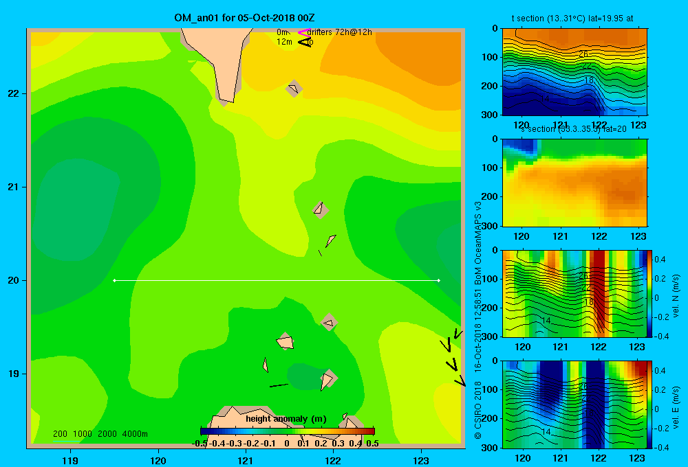Click the black 12m drifter arrow legend icon
The width and height of the screenshot is (688, 467).
pyautogui.click(x=305, y=42)
